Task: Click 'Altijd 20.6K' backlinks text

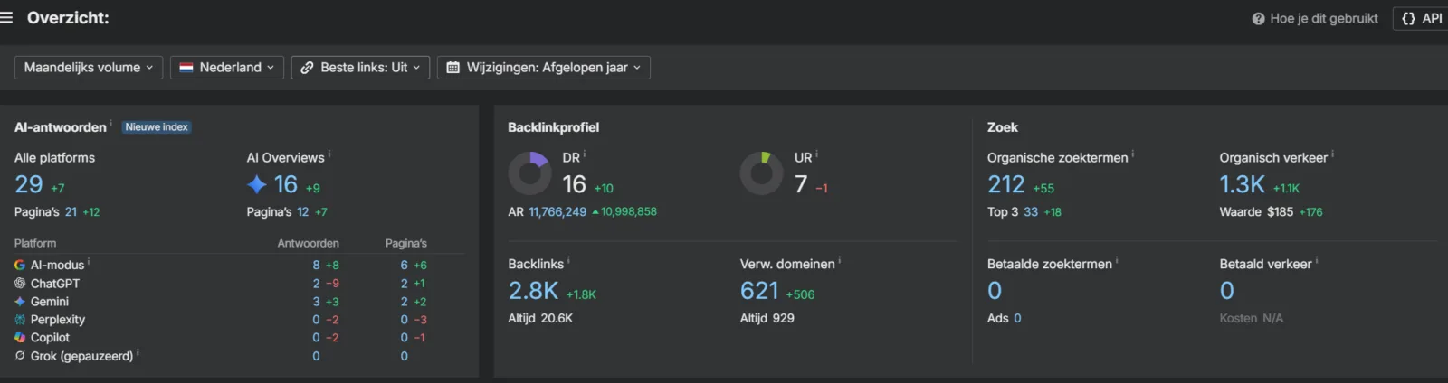Action: coord(540,318)
